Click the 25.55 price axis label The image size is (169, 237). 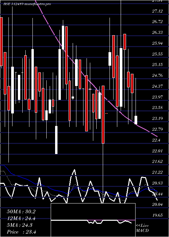(x=158, y=54)
